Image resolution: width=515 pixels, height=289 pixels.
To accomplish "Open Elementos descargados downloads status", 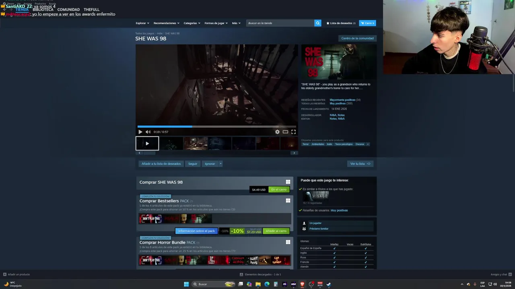I will click(260, 275).
